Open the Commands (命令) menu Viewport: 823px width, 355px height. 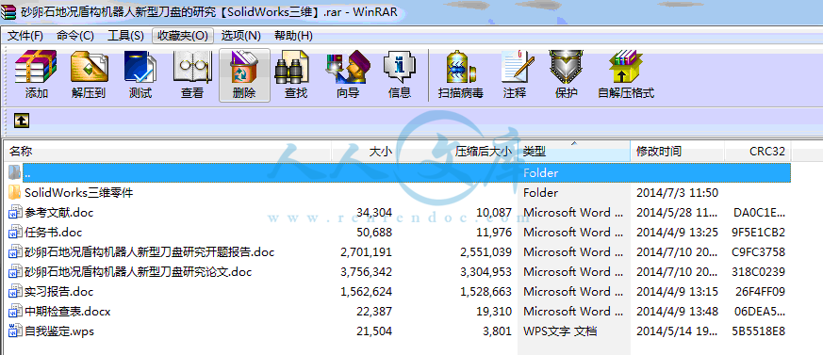tap(75, 36)
